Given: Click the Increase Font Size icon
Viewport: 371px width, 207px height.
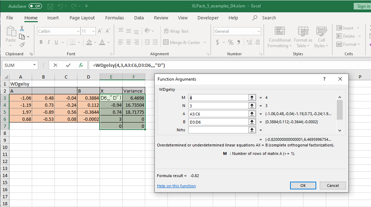Looking at the screenshot, I should coord(100,31).
